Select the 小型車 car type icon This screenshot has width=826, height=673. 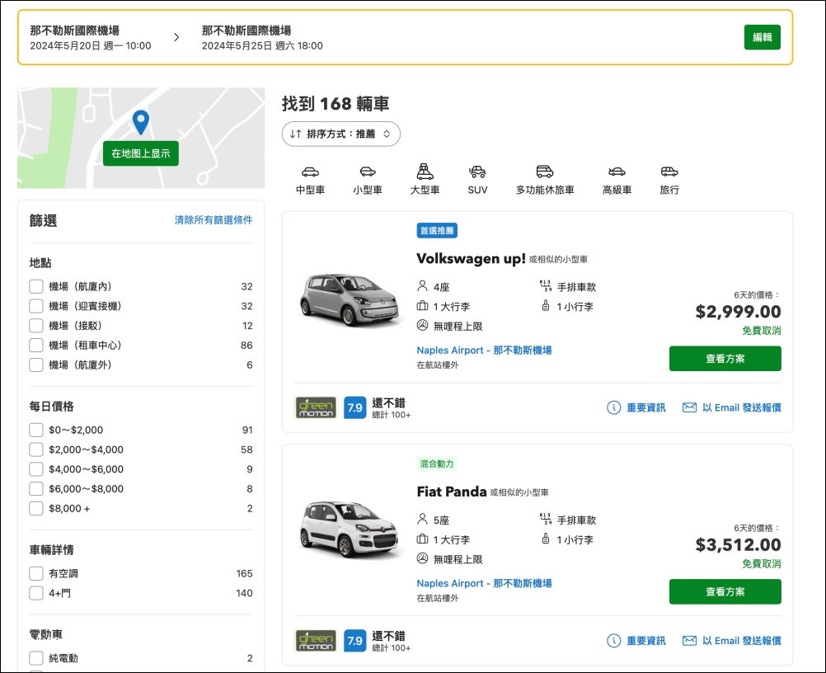coord(368,172)
